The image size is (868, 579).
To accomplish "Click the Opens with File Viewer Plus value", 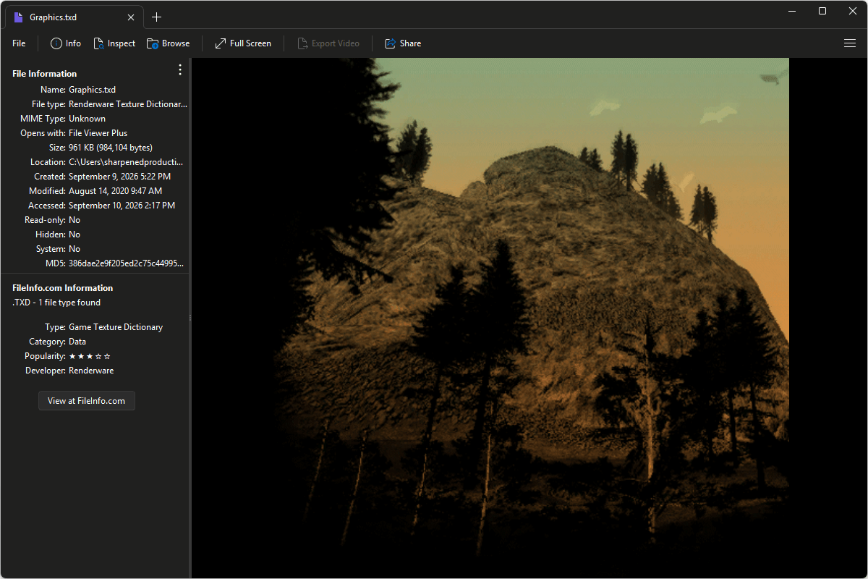I will click(98, 133).
